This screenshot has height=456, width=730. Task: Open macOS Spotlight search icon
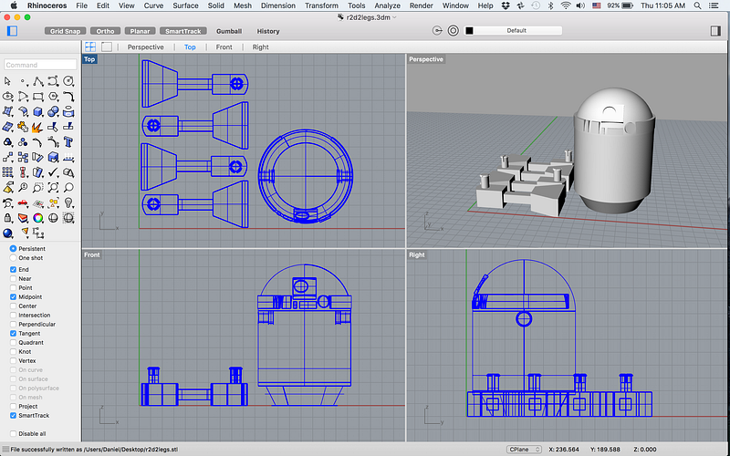pos(697,5)
